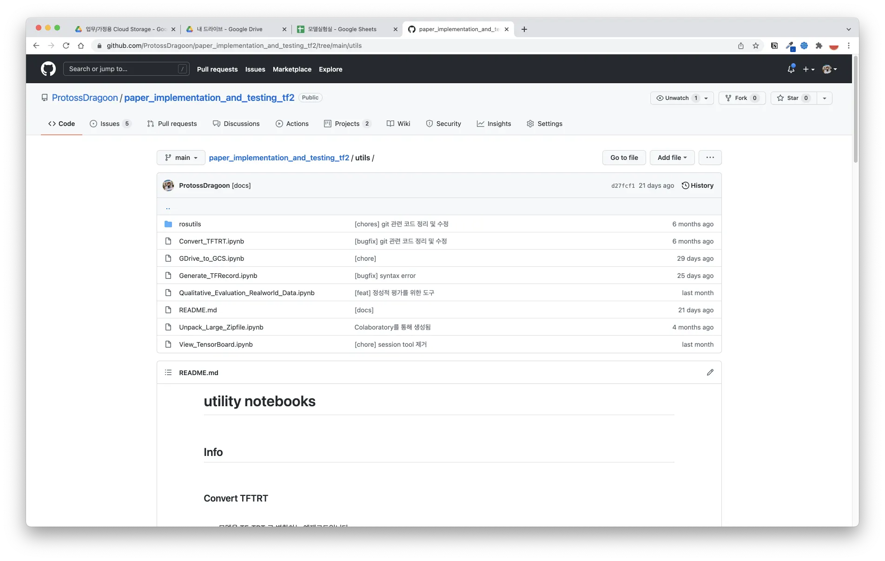Open the notifications bell
Viewport: 885px width, 561px height.
pos(791,69)
